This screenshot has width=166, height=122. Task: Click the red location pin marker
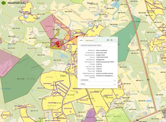tap(57, 43)
